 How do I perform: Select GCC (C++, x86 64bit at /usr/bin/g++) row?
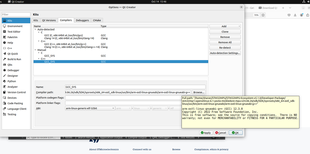121,44
